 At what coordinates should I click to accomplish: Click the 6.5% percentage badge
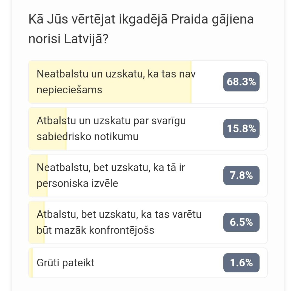[241, 222]
